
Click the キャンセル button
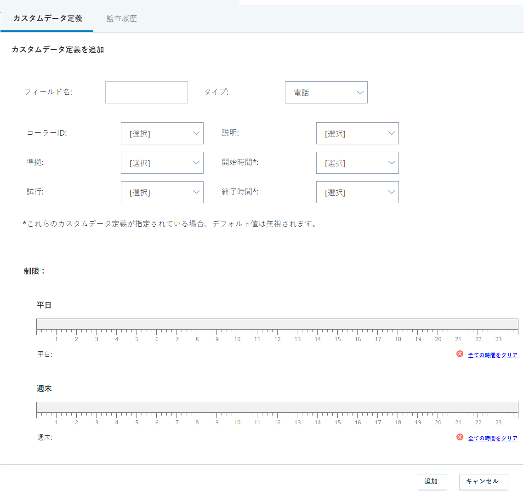point(483,482)
